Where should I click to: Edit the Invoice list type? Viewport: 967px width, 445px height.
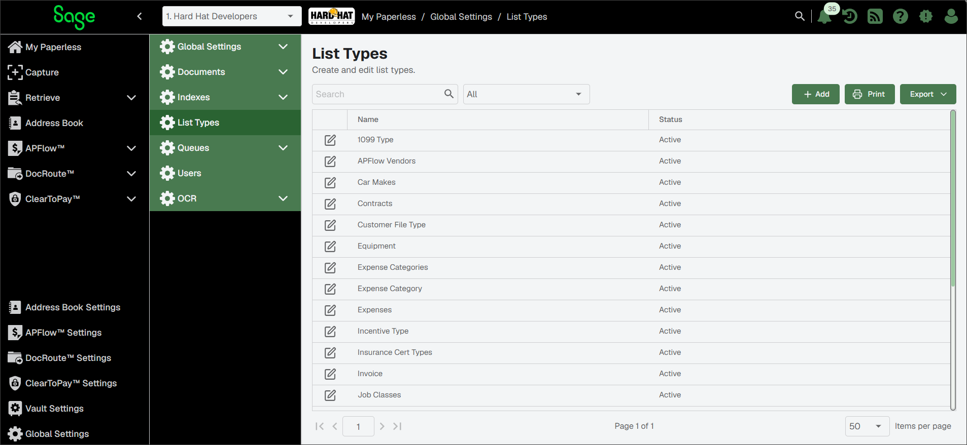click(x=330, y=374)
